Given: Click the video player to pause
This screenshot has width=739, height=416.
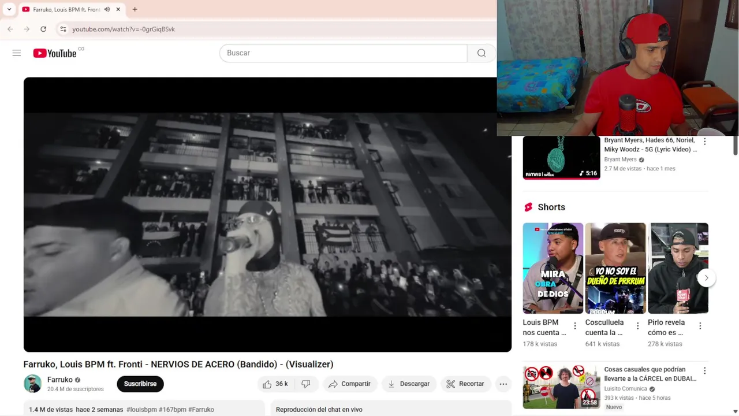Looking at the screenshot, I should pos(267,214).
